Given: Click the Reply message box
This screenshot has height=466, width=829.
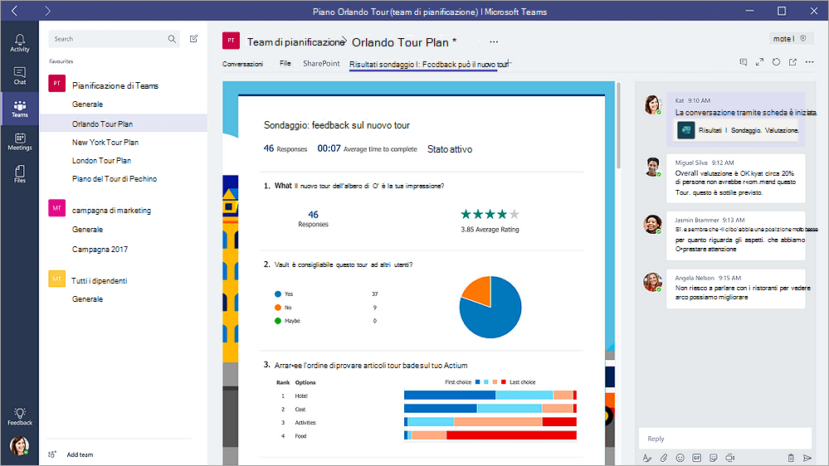Looking at the screenshot, I should click(x=724, y=439).
